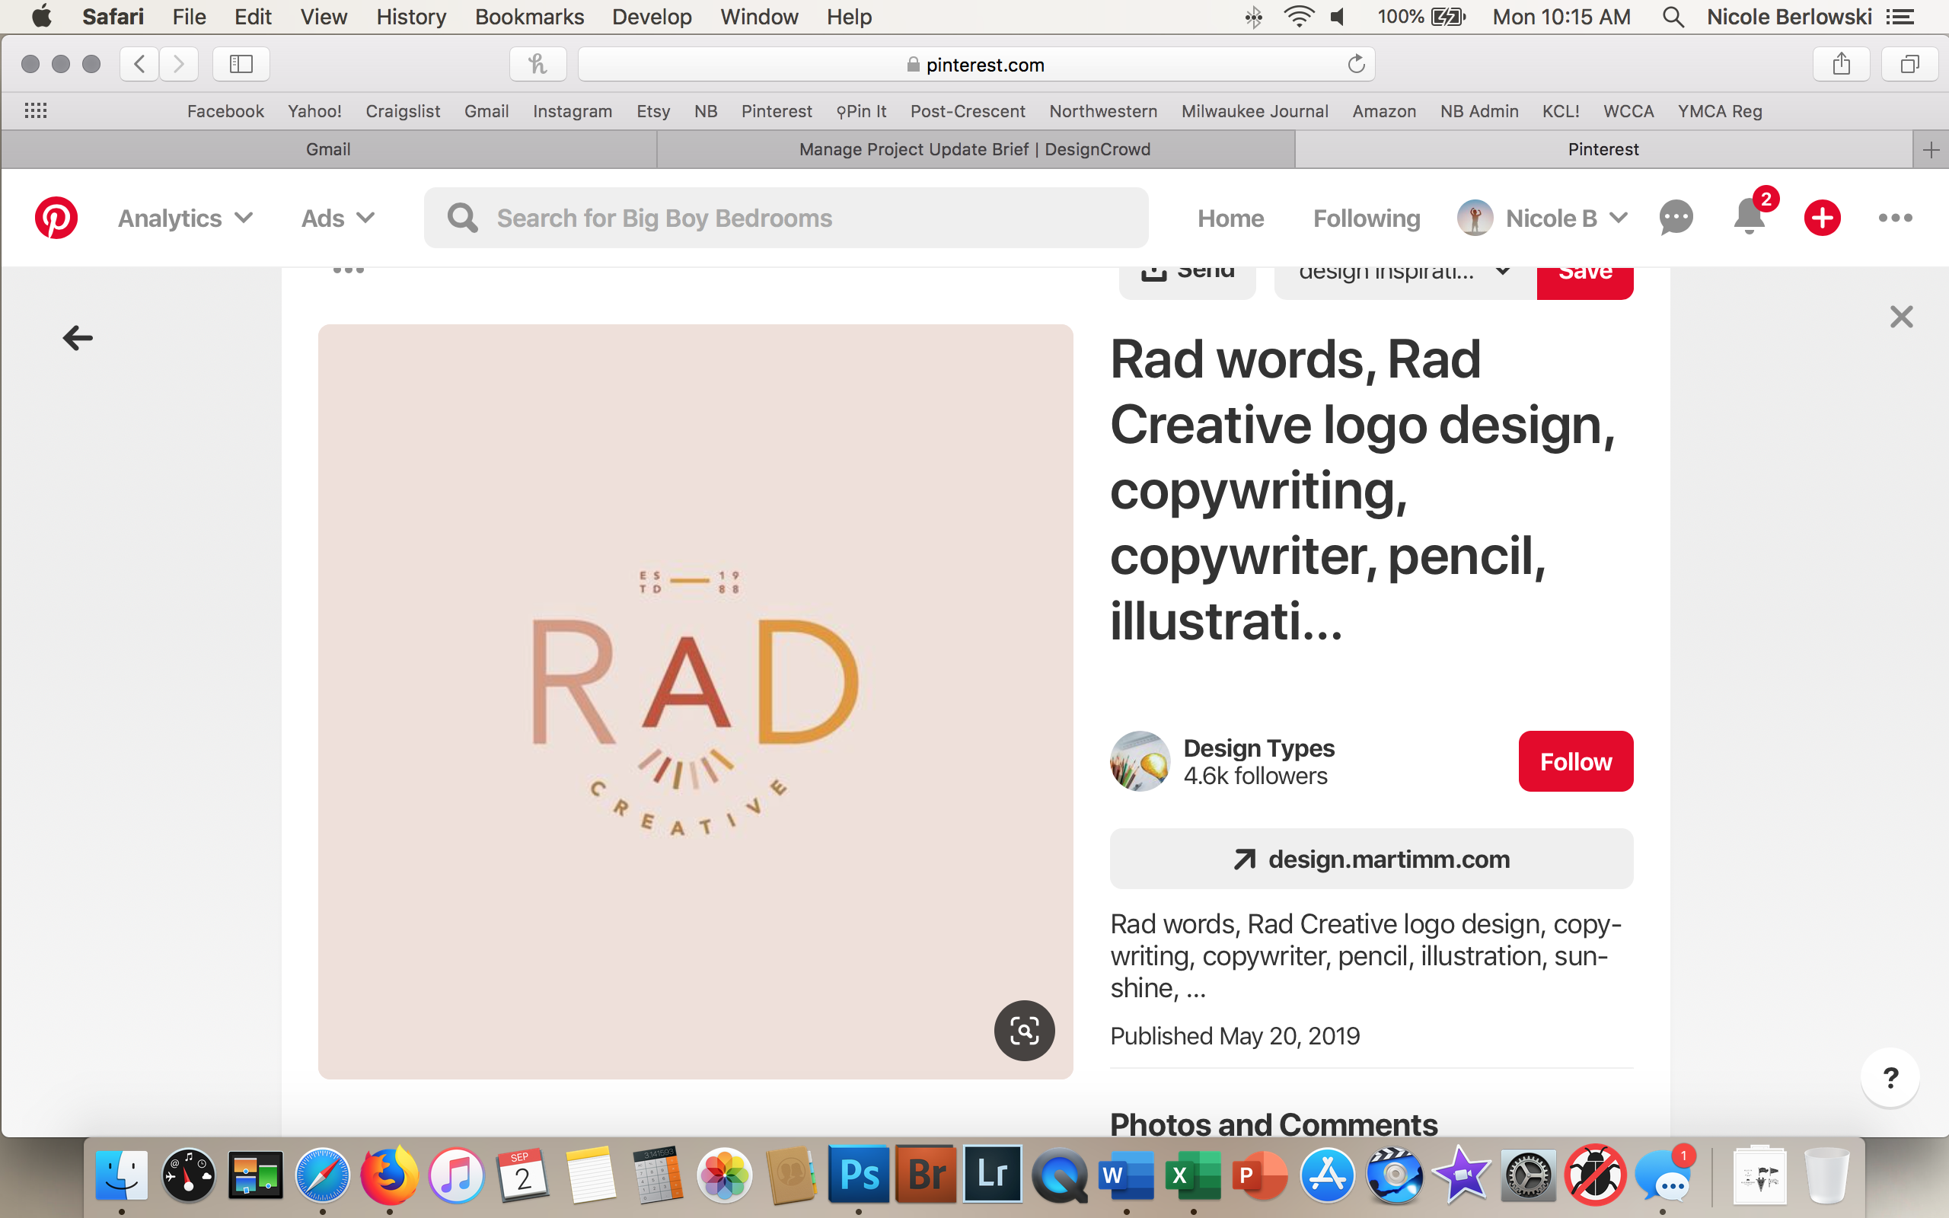
Task: Open the design.martimm.com link
Action: pos(1370,859)
